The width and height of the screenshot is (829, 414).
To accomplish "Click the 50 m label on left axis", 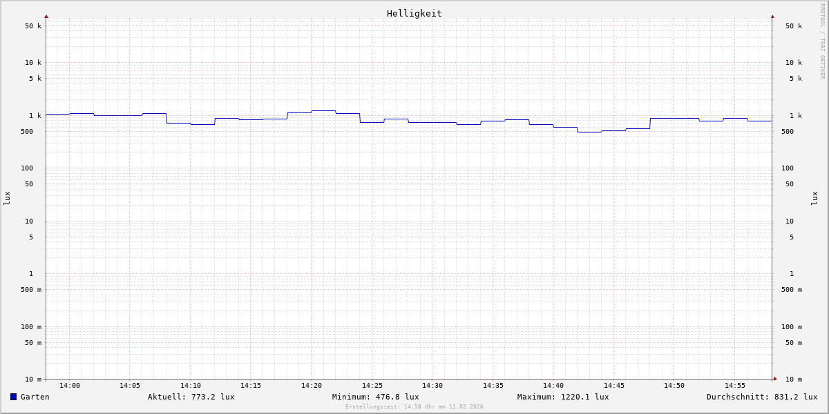I will pos(33,343).
